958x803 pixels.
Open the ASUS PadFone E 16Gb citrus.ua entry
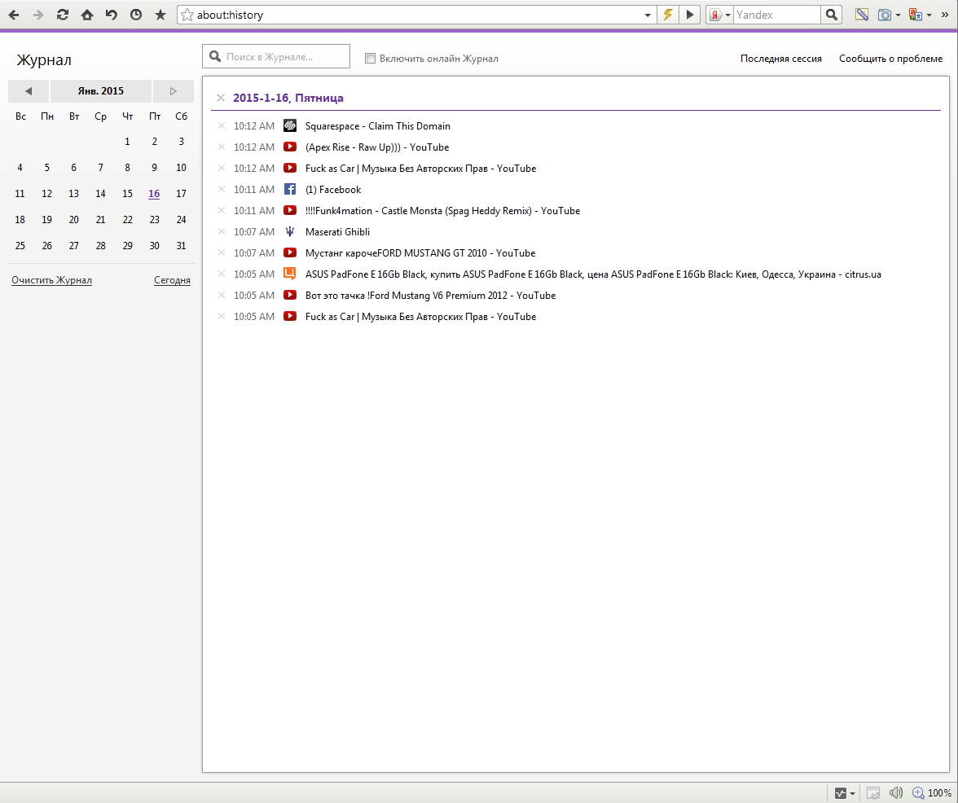[593, 274]
